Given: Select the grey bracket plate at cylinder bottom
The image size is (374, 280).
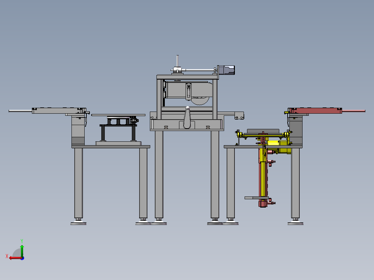Looking at the screenshot, I should point(257,198).
